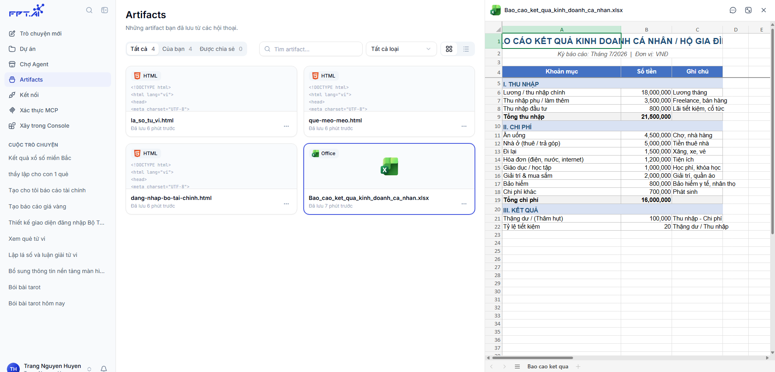Click HTML badge on la_so_tu_vi card
The width and height of the screenshot is (775, 372).
(146, 76)
